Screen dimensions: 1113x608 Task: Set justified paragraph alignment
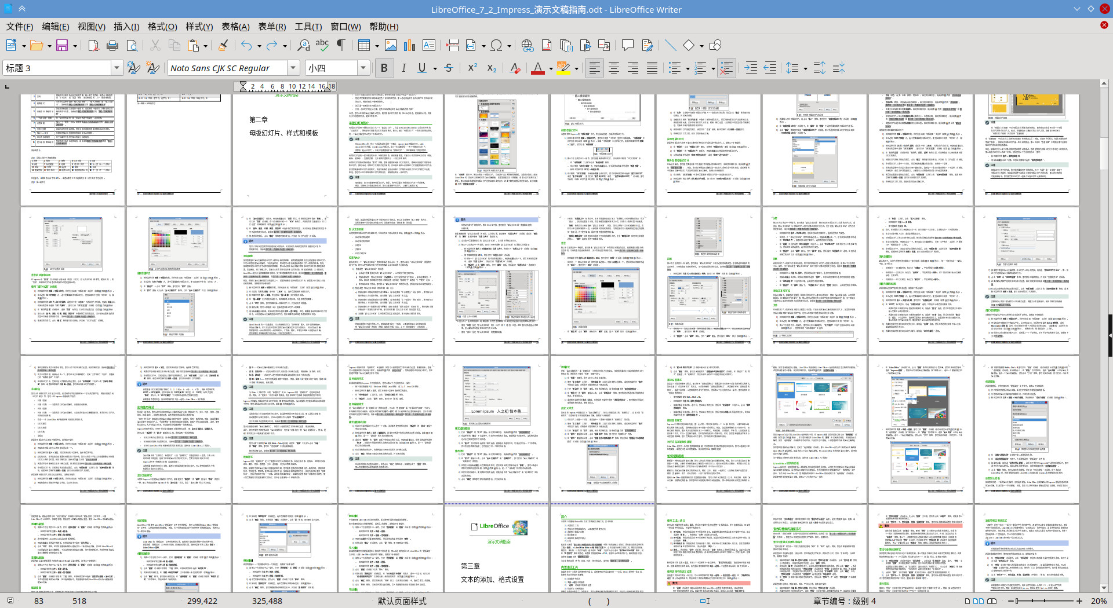point(652,68)
